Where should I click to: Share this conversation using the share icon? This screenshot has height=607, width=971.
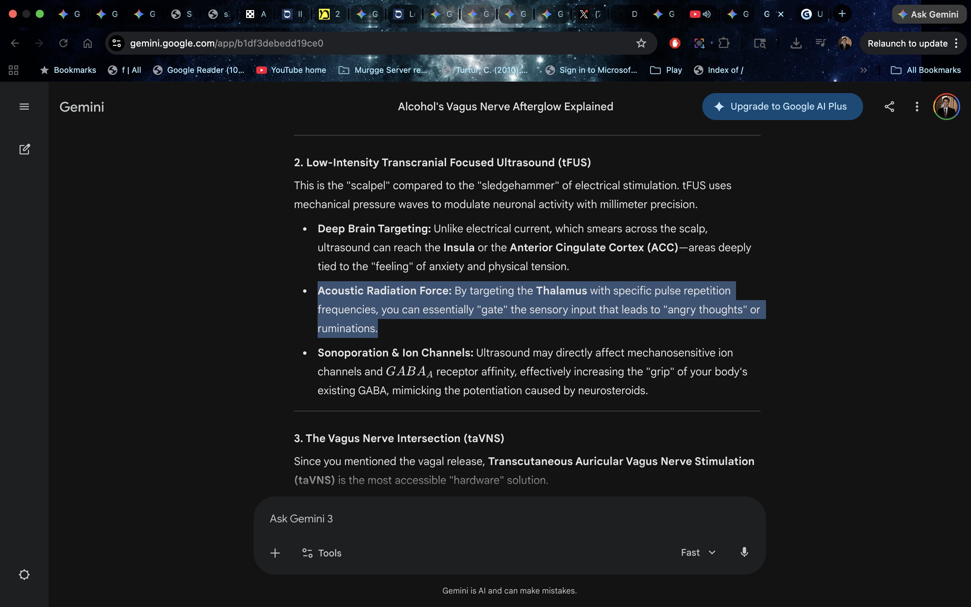(889, 107)
